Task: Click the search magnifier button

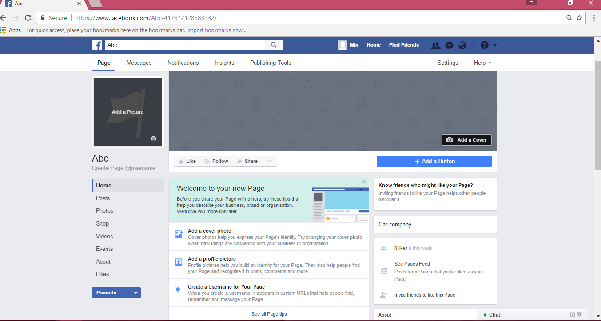Action: tap(274, 45)
